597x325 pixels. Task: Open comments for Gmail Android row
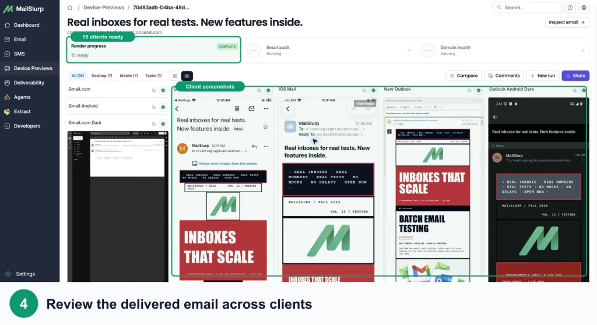click(x=154, y=107)
